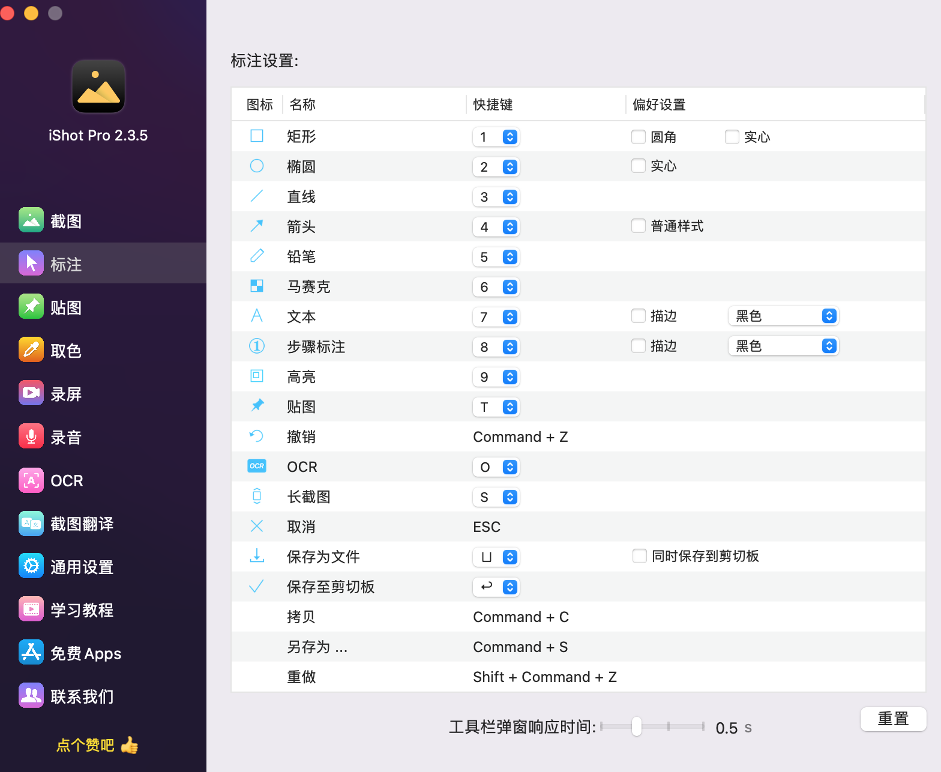Open the 高亮 shortcut dropdown showing 9
The width and height of the screenshot is (941, 772).
click(x=496, y=377)
